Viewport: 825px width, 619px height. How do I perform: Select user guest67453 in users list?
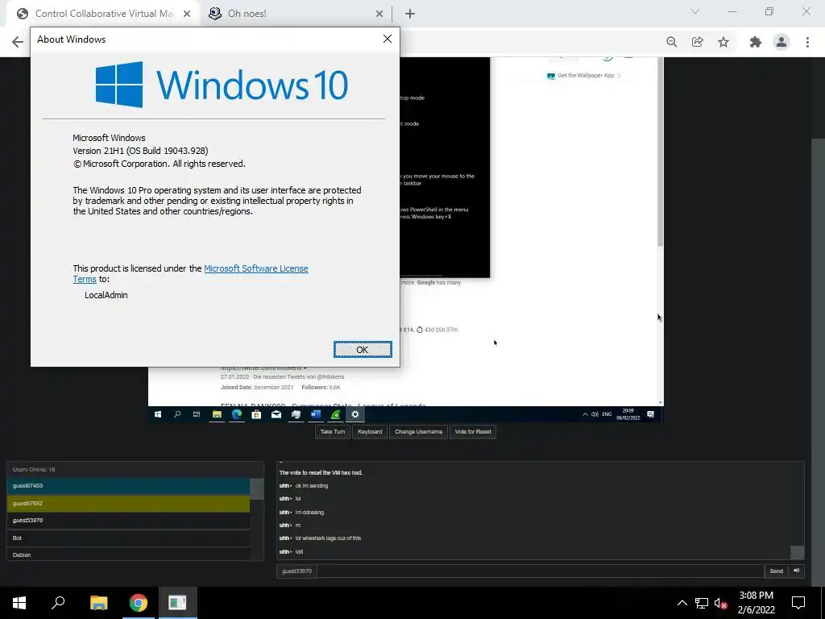pos(128,486)
